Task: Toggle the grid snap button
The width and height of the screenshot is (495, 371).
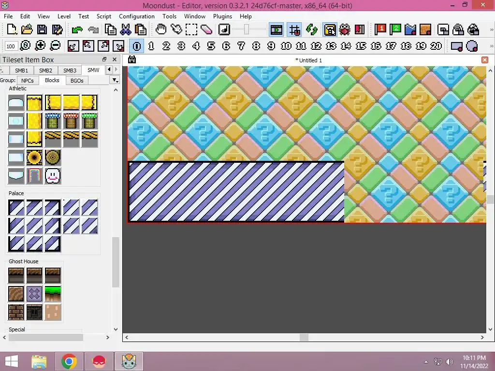Action: pos(294,29)
